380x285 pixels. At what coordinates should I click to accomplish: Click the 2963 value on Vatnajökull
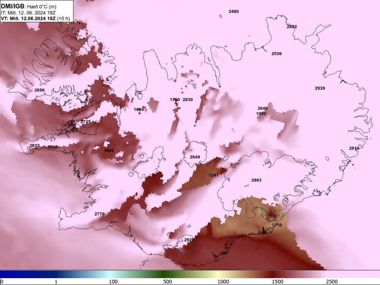click(x=256, y=180)
